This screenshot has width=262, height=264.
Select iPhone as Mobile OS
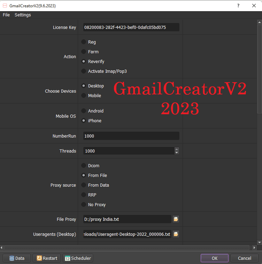point(84,121)
